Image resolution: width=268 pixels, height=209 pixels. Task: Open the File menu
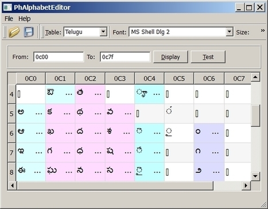point(9,18)
